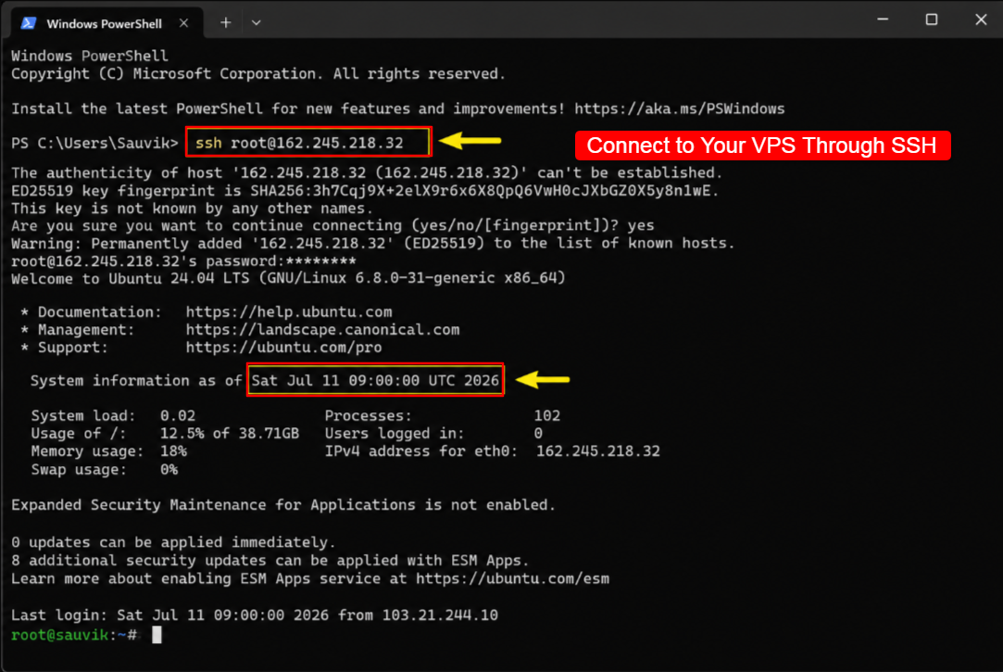Click the 'yes' answer after fingerprint prompt

coord(641,226)
